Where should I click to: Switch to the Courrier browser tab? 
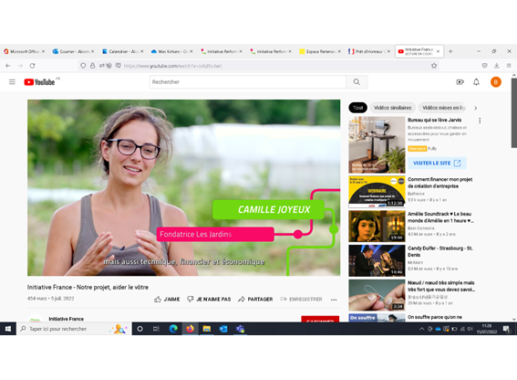pos(73,51)
